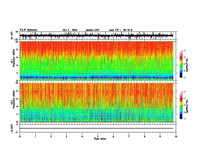This screenshot has width=198, height=153.
Task: Click the "8" kHz tick on ch.1 spectrogram
Action: coord(17,49)
